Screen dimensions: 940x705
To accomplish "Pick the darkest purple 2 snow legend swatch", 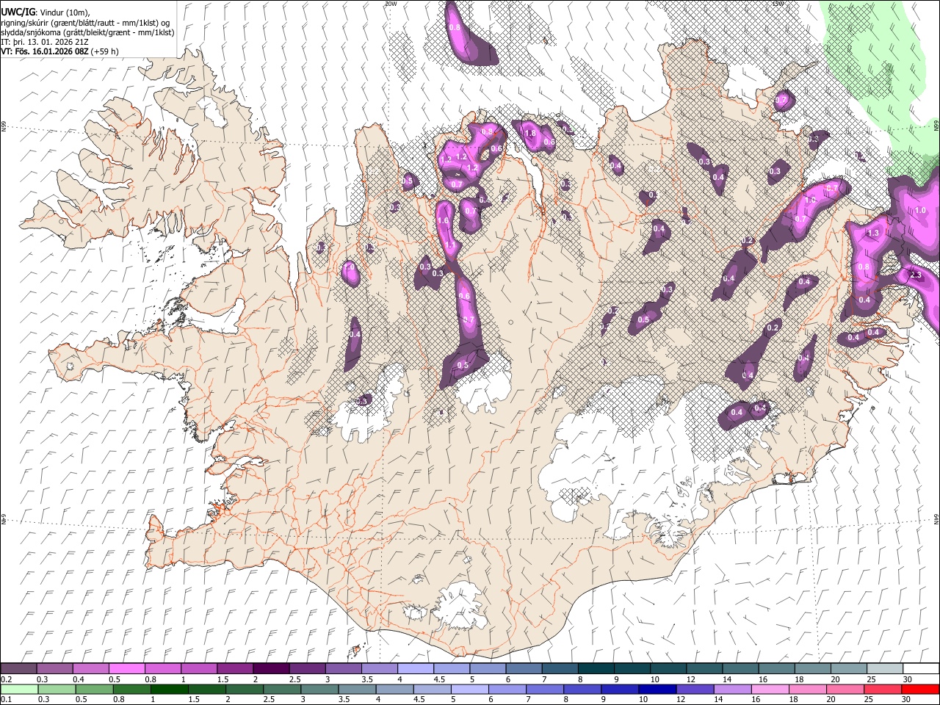I will click(x=270, y=668).
